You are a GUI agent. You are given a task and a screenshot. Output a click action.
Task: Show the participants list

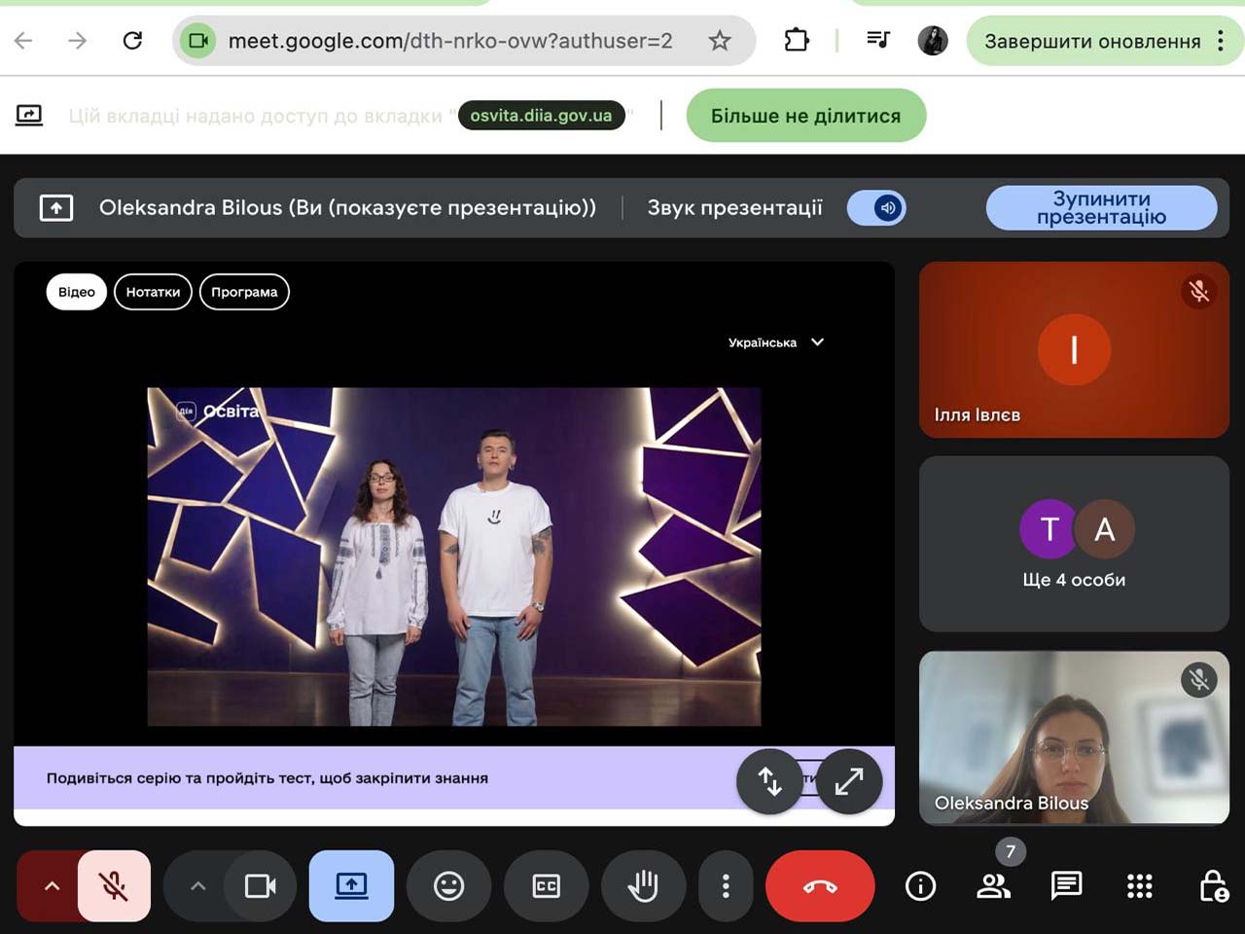point(993,886)
